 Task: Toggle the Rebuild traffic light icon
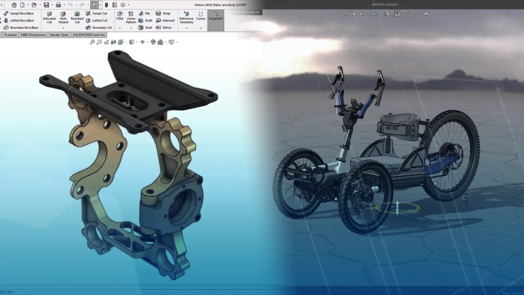point(106,5)
